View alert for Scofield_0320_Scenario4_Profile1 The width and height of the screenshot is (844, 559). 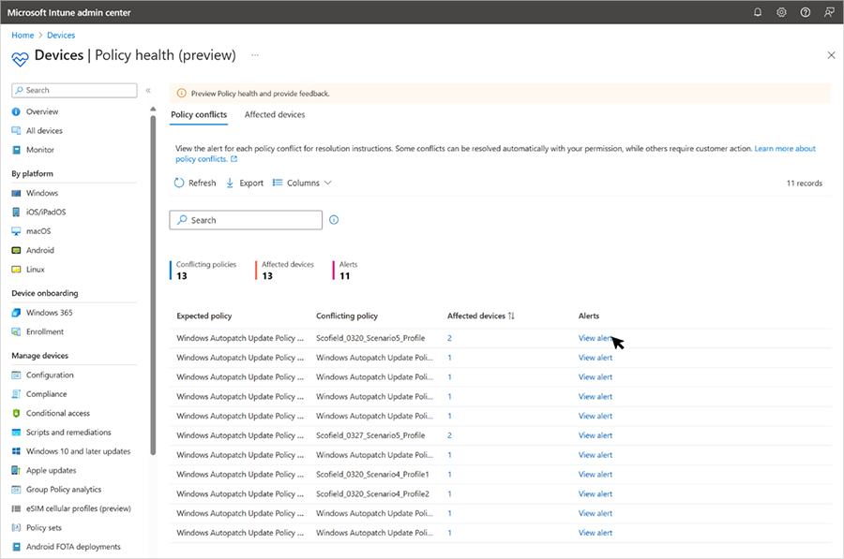tap(595, 475)
